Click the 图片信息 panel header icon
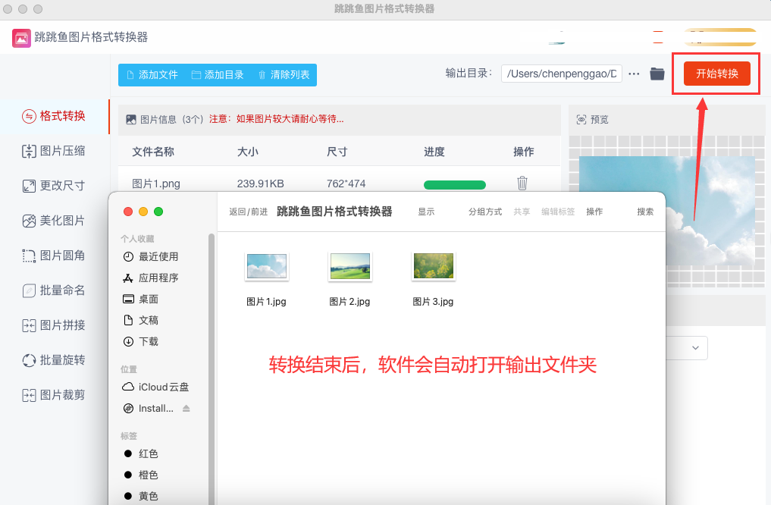 pos(131,120)
